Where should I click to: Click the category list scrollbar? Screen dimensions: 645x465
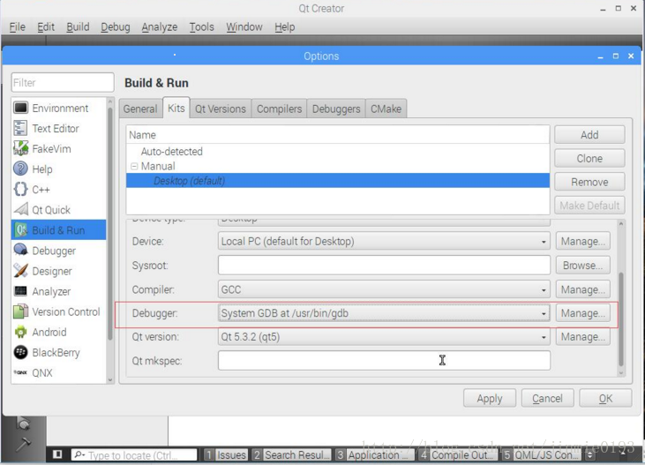tap(109, 224)
